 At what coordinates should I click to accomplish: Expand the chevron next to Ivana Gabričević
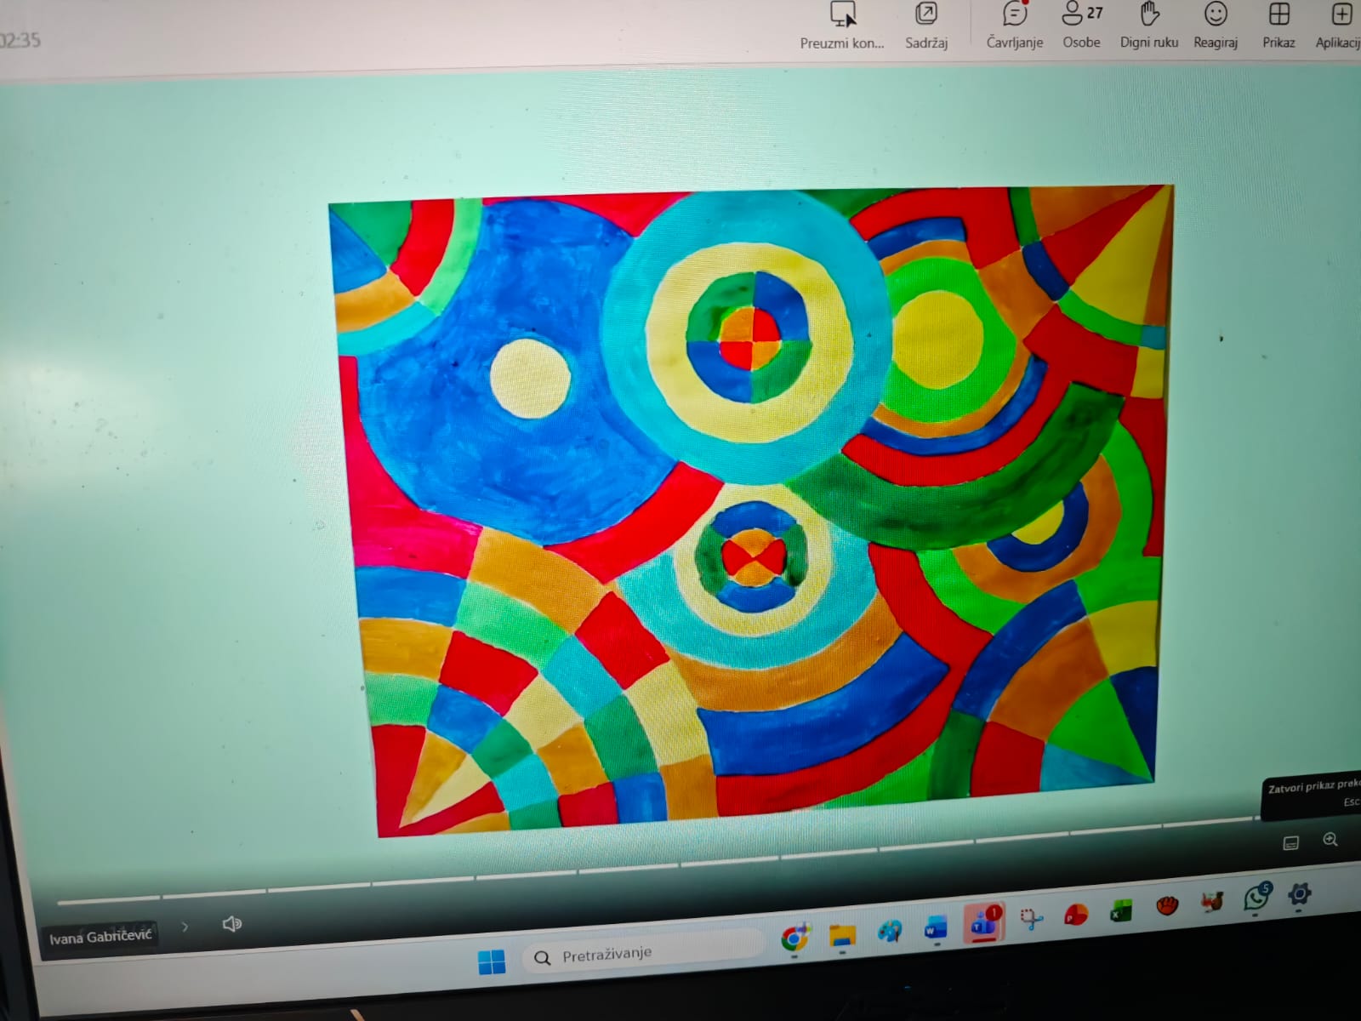click(x=185, y=927)
